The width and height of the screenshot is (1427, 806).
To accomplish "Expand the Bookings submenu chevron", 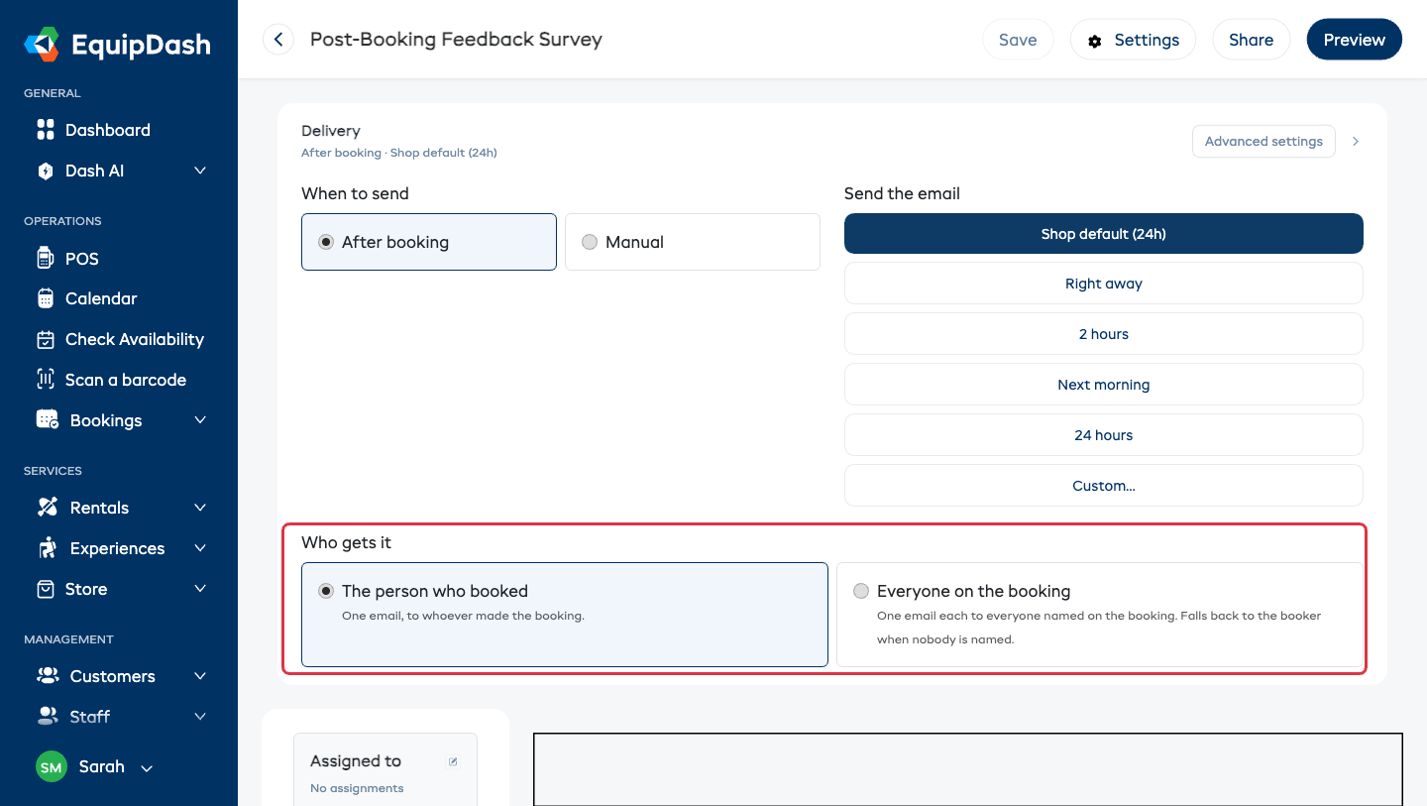I will click(200, 420).
